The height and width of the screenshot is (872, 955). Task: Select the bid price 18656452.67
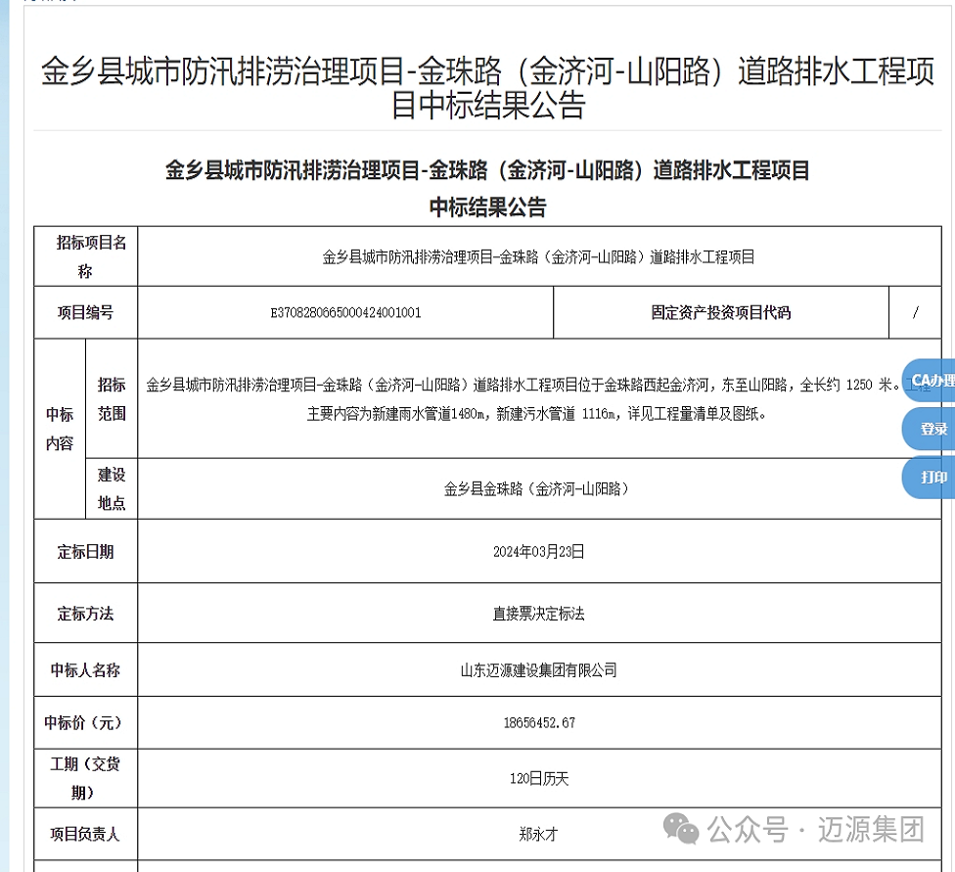[539, 722]
